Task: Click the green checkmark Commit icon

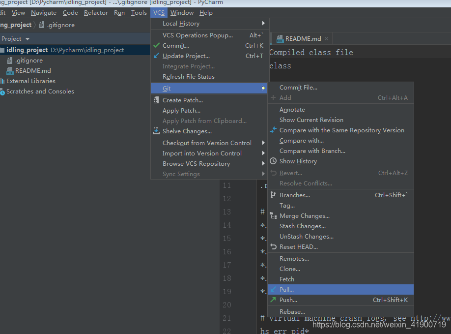Action: tap(156, 45)
